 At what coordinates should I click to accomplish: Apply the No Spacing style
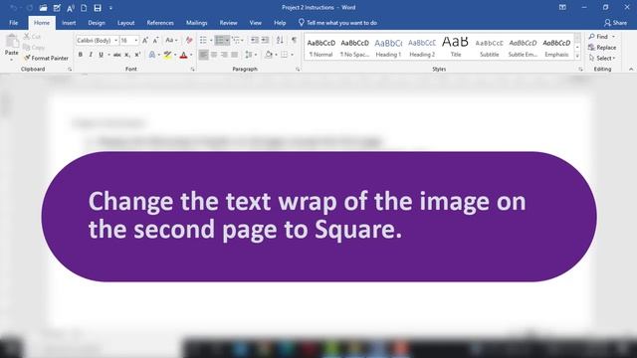(x=354, y=47)
